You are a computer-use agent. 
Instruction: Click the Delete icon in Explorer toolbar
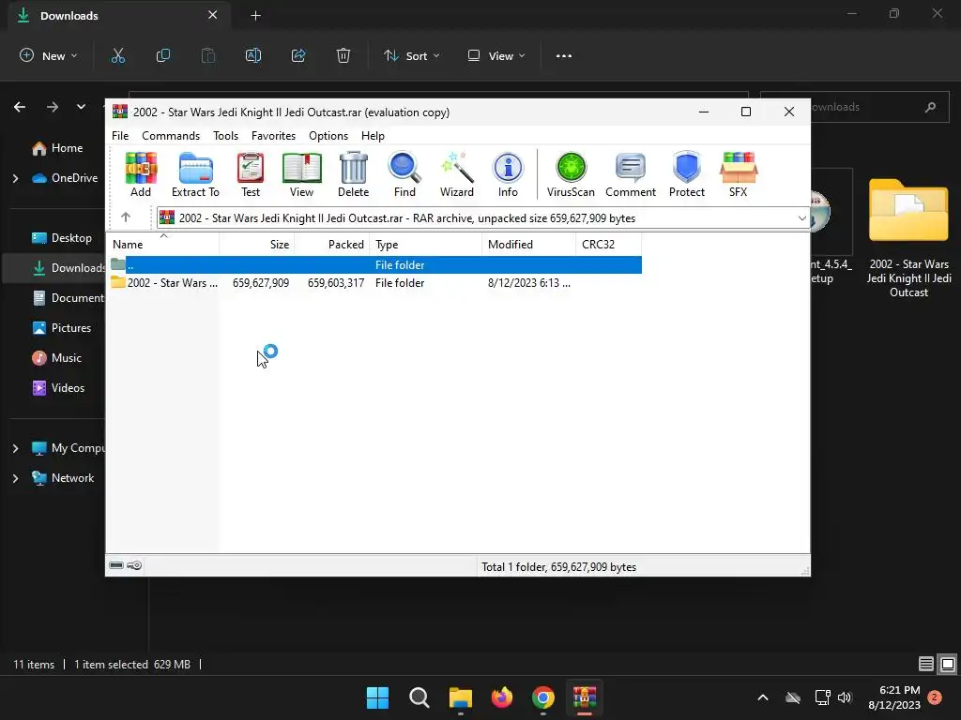click(343, 55)
